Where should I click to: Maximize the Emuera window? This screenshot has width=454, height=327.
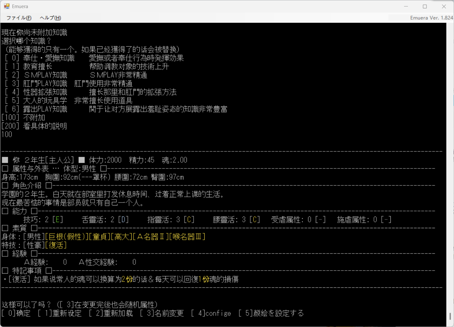pos(425,6)
